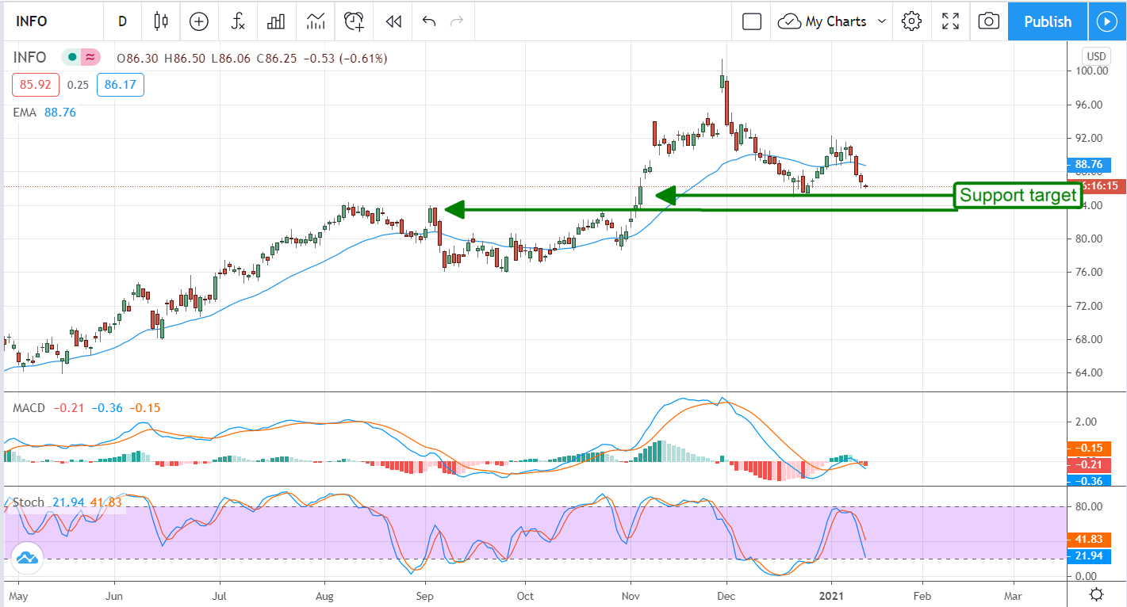Open the select layout square button
The image size is (1127, 607).
pos(751,21)
